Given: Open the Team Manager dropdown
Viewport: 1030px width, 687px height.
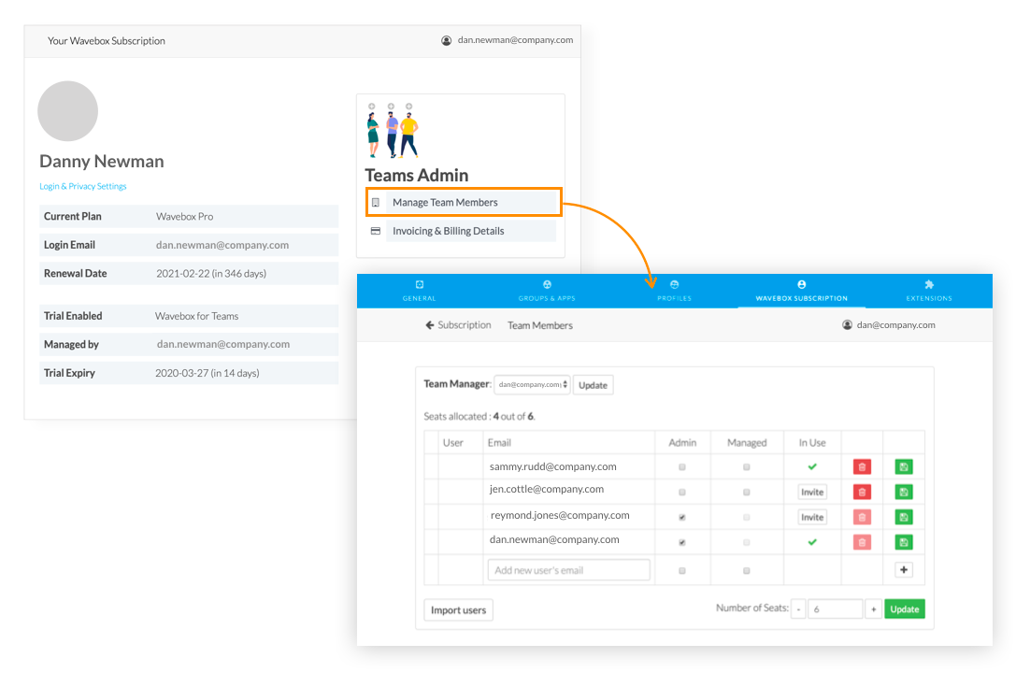Looking at the screenshot, I should pos(532,385).
